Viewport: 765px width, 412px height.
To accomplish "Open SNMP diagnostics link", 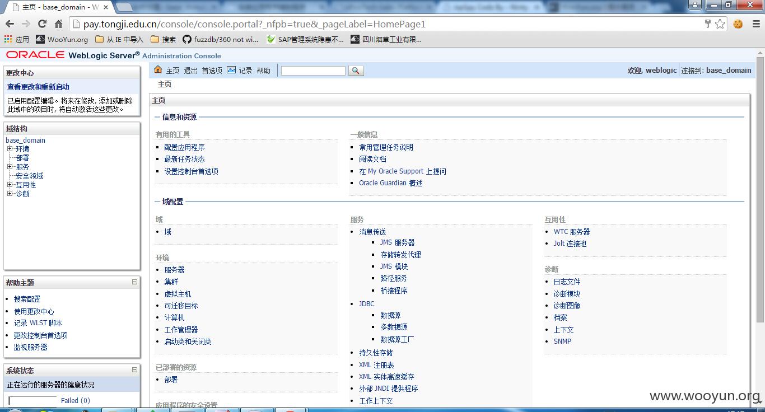I will [x=562, y=341].
